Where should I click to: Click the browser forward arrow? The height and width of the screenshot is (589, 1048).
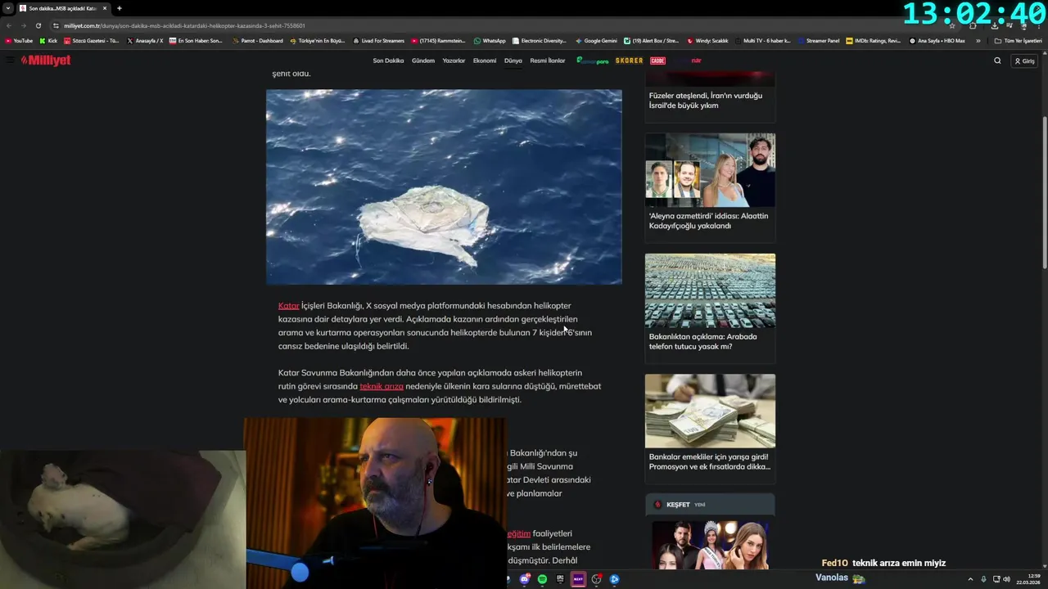[23, 25]
